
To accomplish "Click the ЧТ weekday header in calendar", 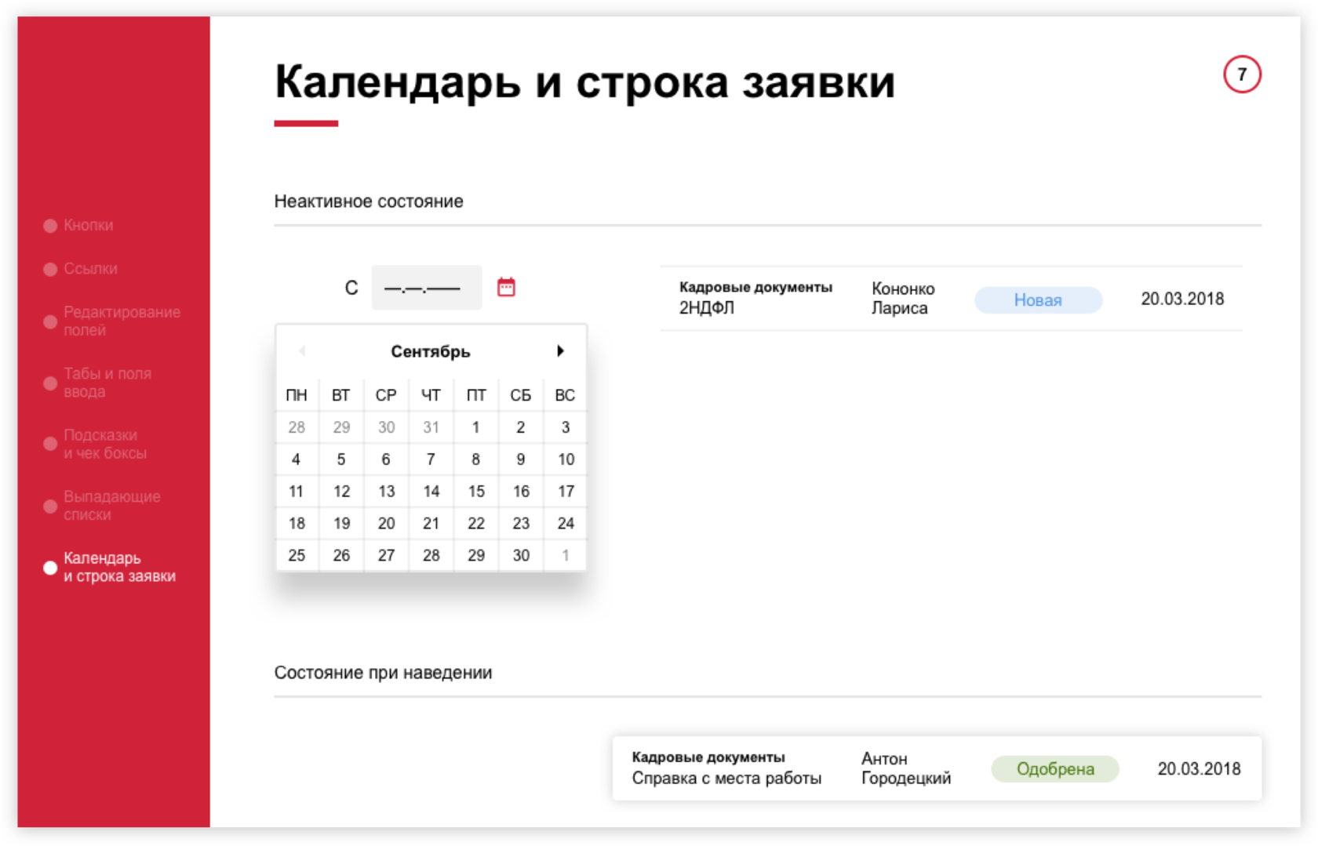I will (x=431, y=395).
